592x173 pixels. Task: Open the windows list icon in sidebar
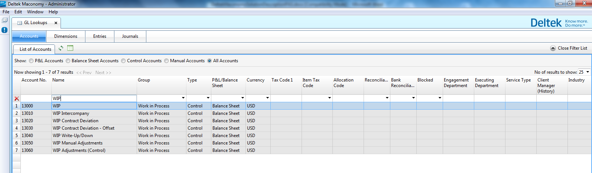pos(4,20)
